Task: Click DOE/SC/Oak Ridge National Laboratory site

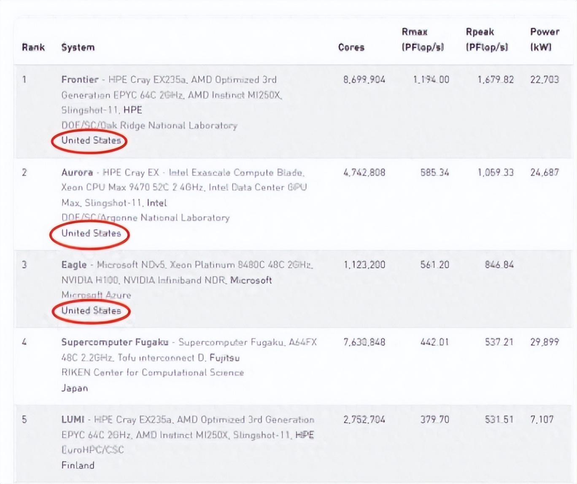Action: [x=149, y=125]
